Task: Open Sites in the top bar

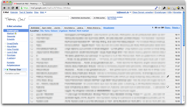Action: click(36, 12)
